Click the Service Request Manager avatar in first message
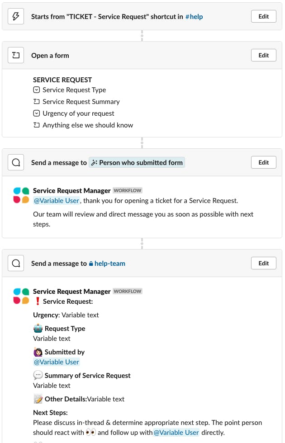 click(21, 195)
